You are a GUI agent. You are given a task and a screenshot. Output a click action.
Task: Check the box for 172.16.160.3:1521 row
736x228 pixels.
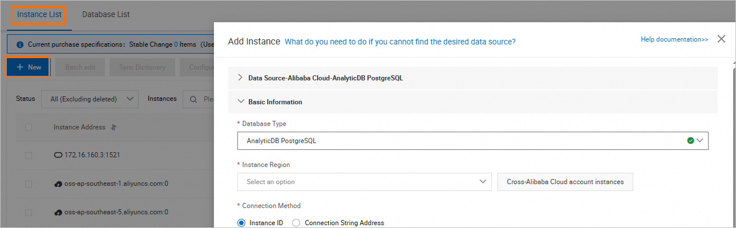(29, 155)
